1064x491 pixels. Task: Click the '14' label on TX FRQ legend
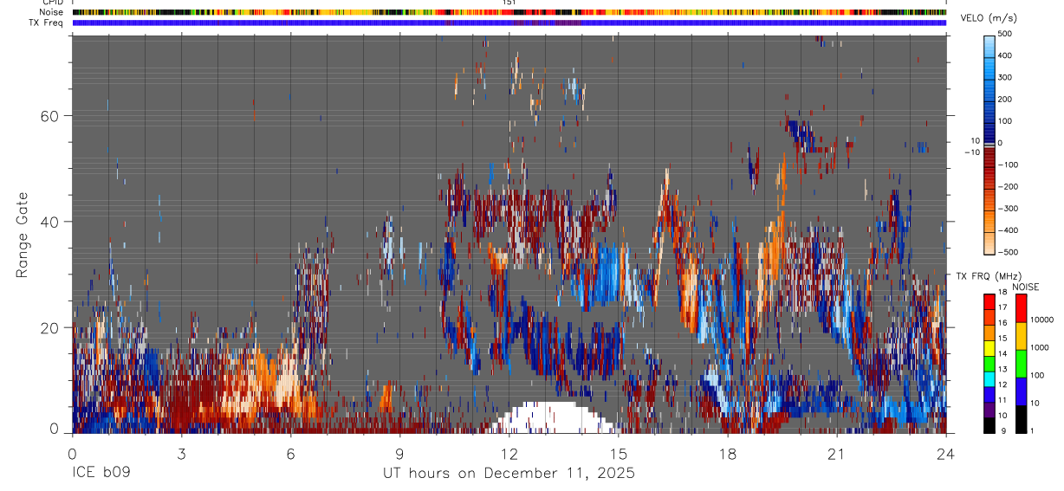click(x=1003, y=354)
